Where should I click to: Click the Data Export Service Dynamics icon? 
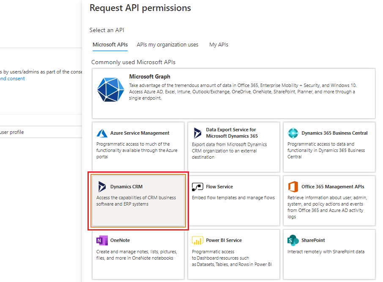197,133
